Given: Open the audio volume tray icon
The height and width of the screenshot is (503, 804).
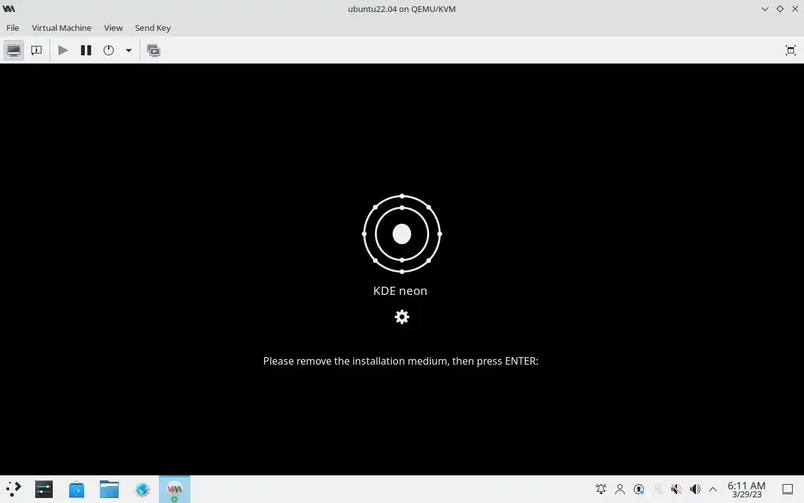Looking at the screenshot, I should pos(695,489).
